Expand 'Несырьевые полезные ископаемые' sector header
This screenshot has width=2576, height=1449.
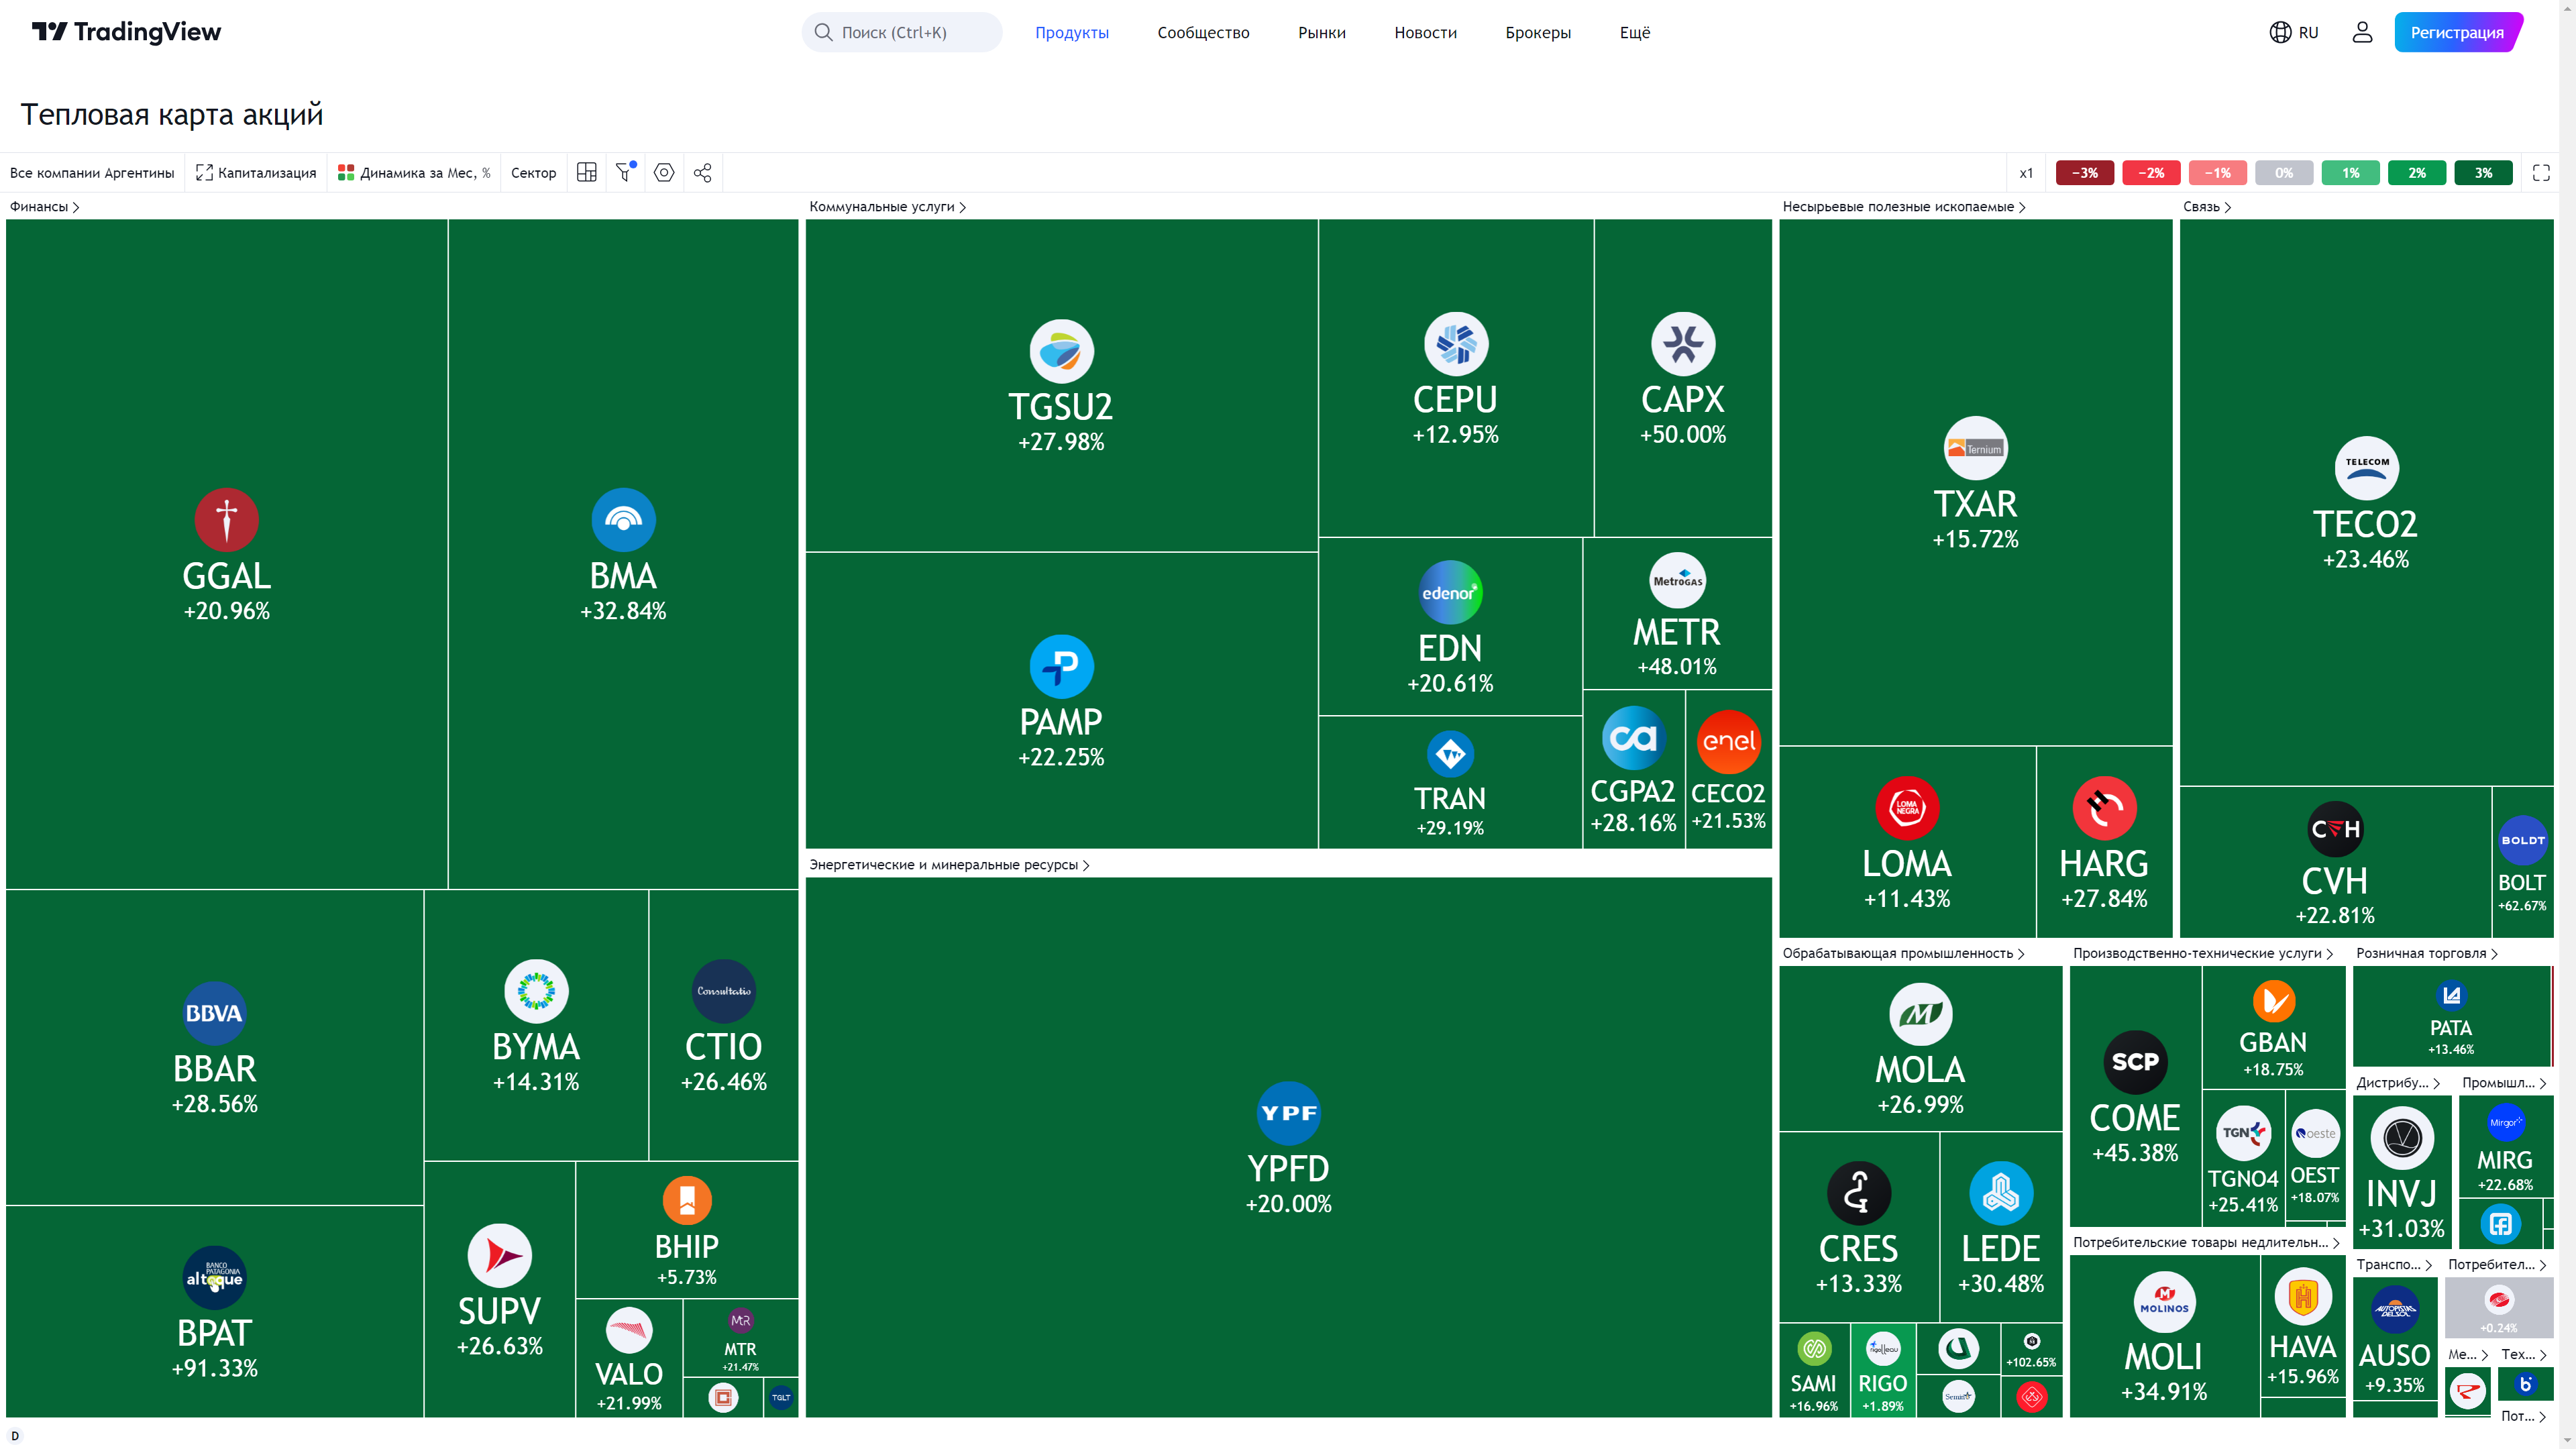point(1903,207)
